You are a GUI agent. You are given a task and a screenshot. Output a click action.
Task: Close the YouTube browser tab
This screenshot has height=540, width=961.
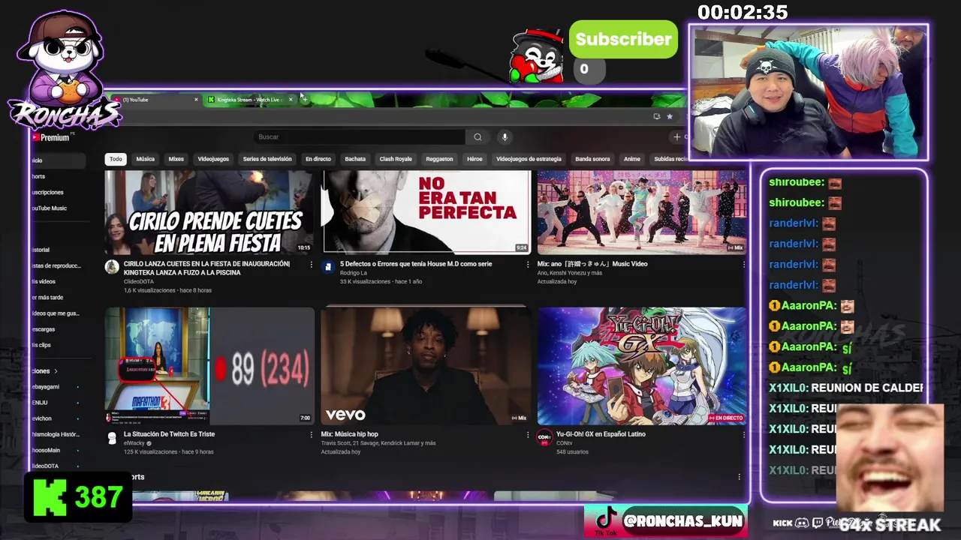point(197,100)
